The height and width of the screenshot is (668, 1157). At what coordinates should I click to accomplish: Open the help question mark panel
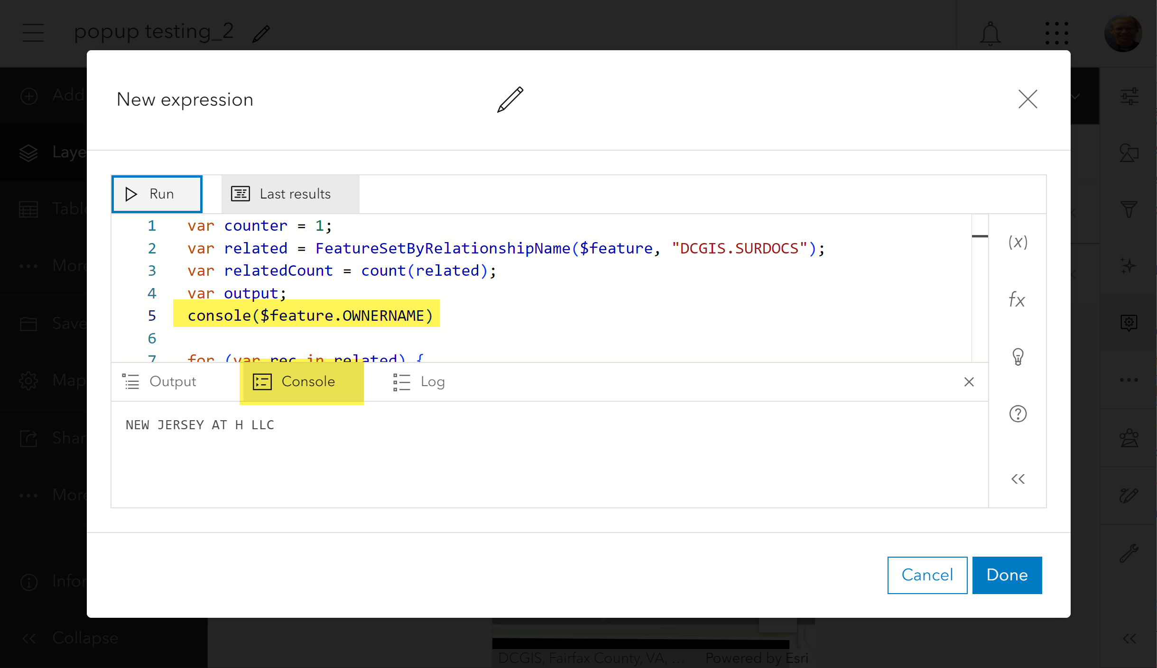click(1018, 414)
